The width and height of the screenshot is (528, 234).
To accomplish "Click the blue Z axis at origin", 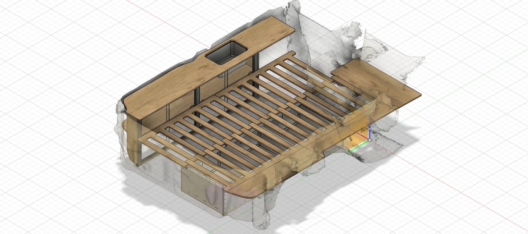I will pyautogui.click(x=370, y=132).
